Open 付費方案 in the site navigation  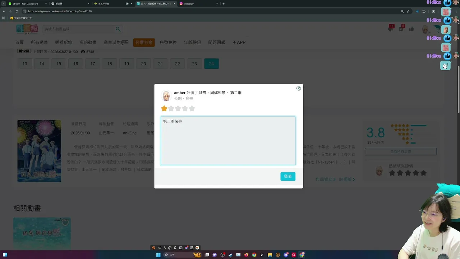point(144,42)
